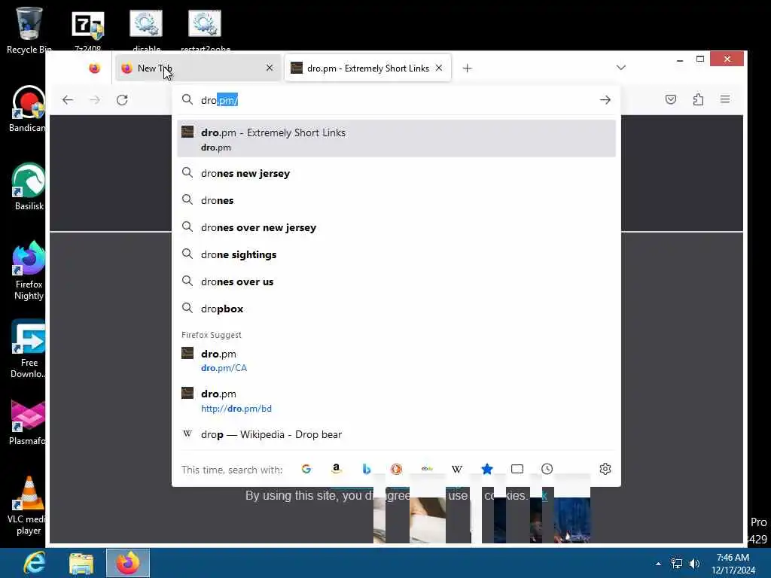This screenshot has height=578, width=771.
Task: Choose 'drones new jersey' search suggestion
Action: pos(396,174)
